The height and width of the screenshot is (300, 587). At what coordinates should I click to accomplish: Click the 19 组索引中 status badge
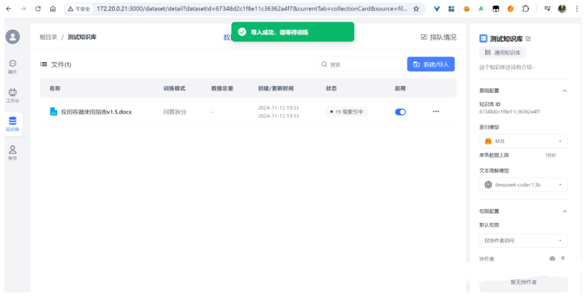pos(346,111)
